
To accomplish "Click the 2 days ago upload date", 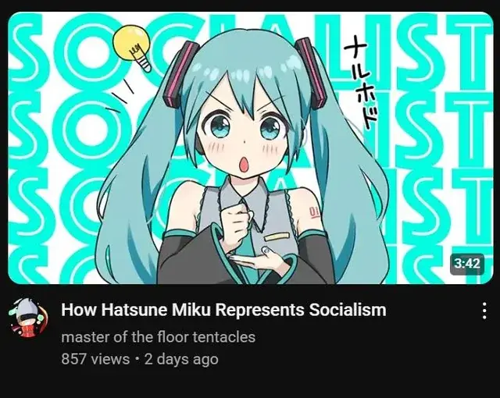I will (181, 359).
